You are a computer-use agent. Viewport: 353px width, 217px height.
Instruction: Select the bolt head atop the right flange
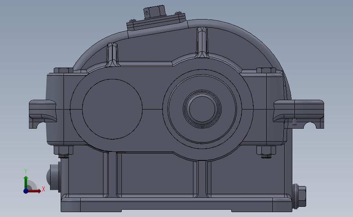(266, 70)
